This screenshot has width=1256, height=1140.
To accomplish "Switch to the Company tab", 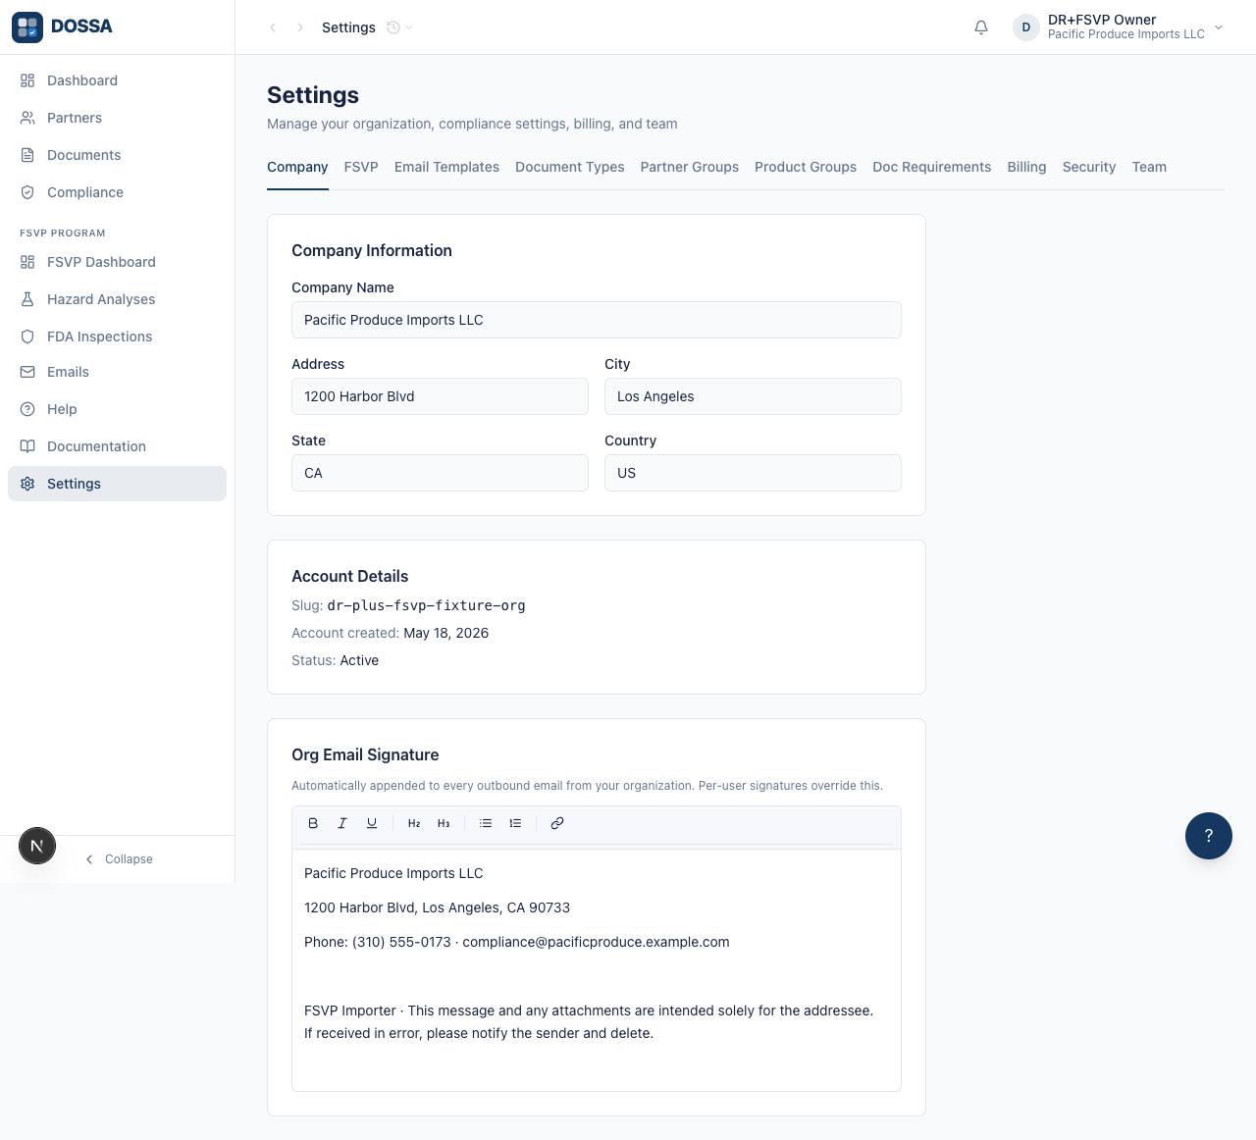I will tap(297, 167).
